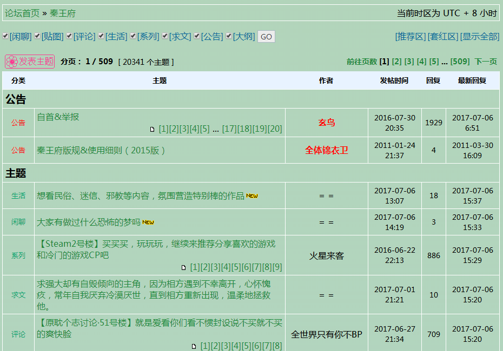Toggle the 公告 filter checkbox
The image size is (503, 351).
coord(197,36)
